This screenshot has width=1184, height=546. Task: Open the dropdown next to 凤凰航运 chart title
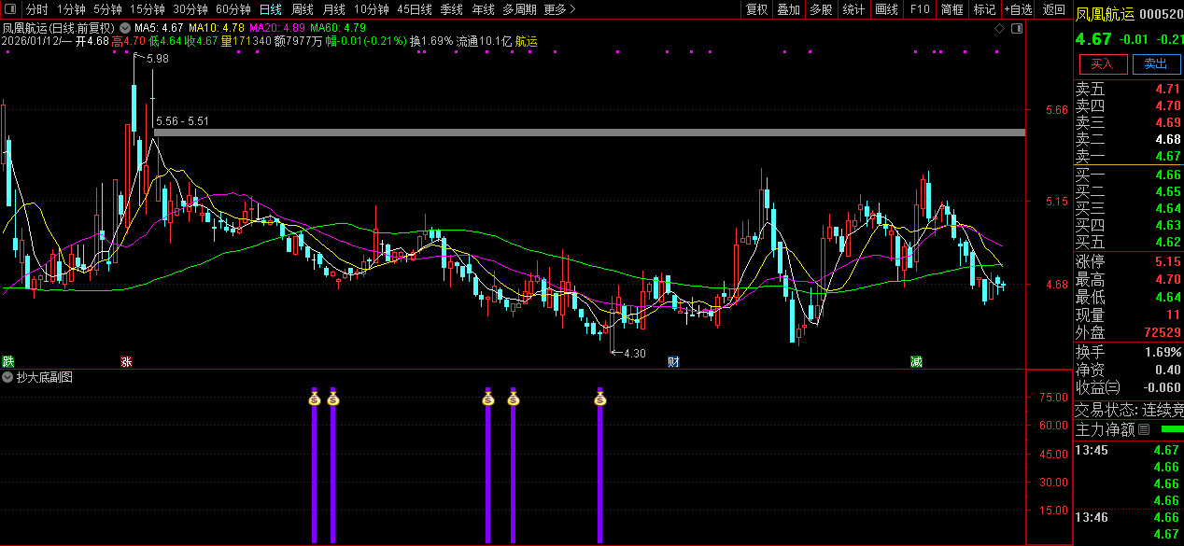[124, 29]
